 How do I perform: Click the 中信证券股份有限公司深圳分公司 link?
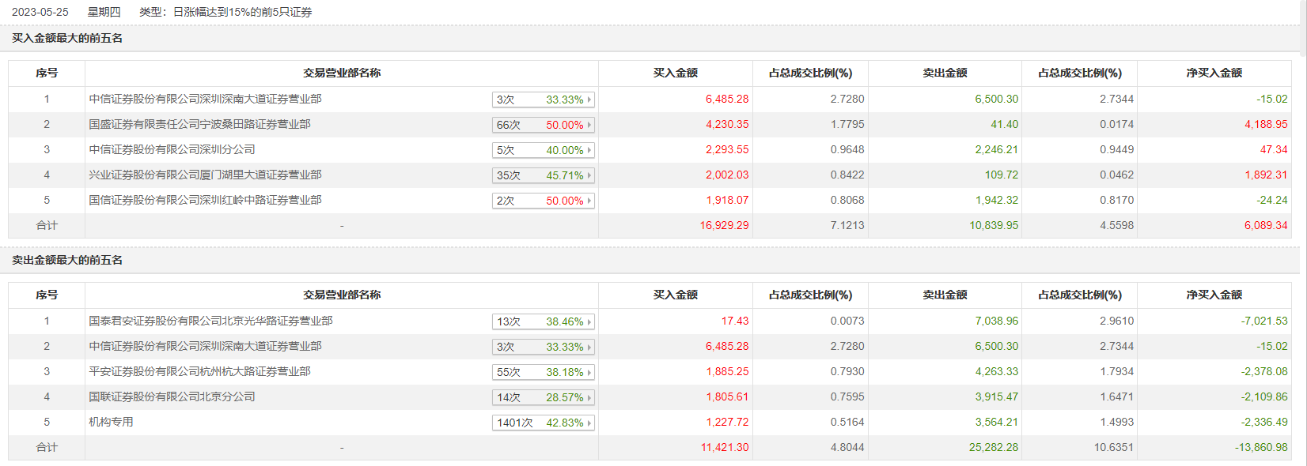click(x=172, y=149)
